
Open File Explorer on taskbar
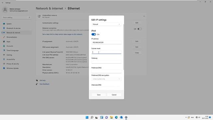point(111,117)
